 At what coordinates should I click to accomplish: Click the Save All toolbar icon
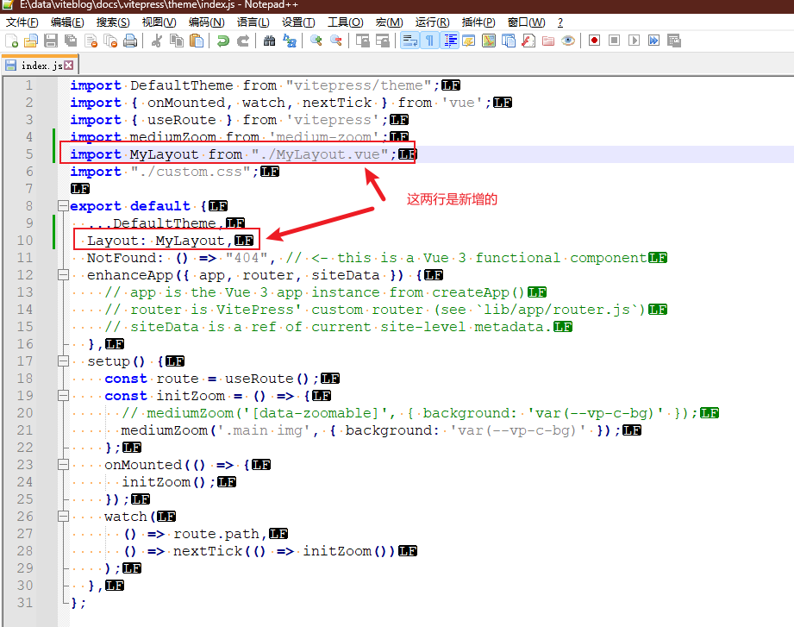[69, 41]
